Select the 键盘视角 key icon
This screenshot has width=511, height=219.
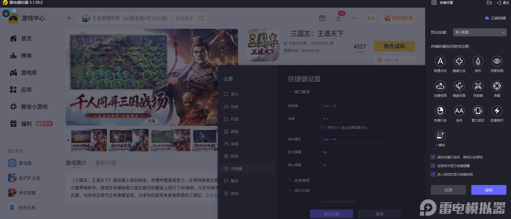tap(459, 86)
